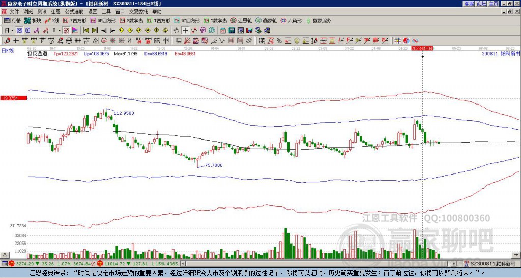This screenshot has width=521, height=278.
Task: Click the status bar grid icon
Action: coord(4,264)
